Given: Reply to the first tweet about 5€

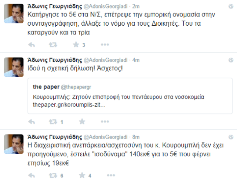Looking at the screenshot, I should [32, 45].
